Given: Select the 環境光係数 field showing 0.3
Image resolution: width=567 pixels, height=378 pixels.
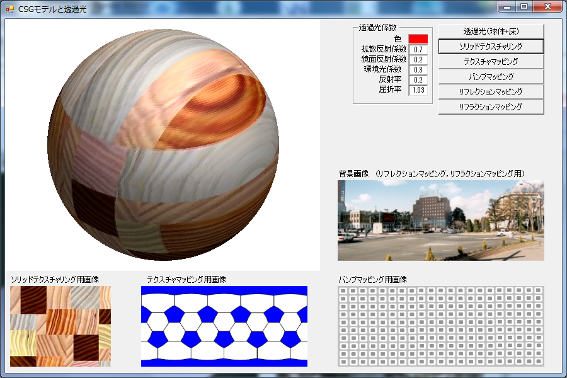Looking at the screenshot, I should 418,70.
